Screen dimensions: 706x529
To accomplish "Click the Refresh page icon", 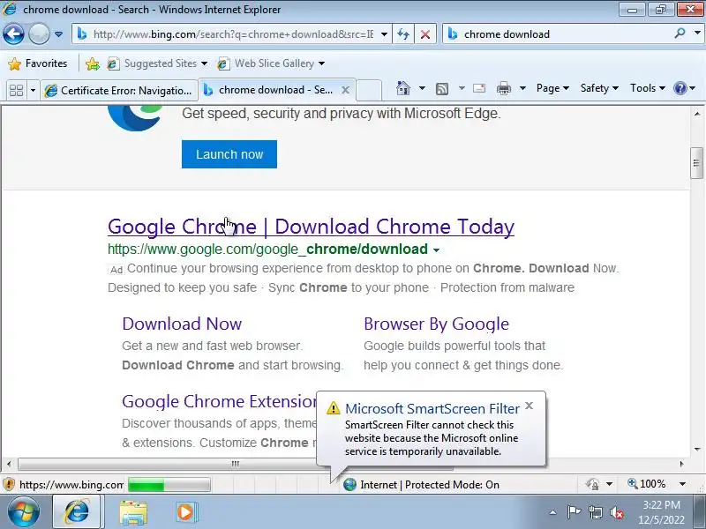I will point(403,34).
